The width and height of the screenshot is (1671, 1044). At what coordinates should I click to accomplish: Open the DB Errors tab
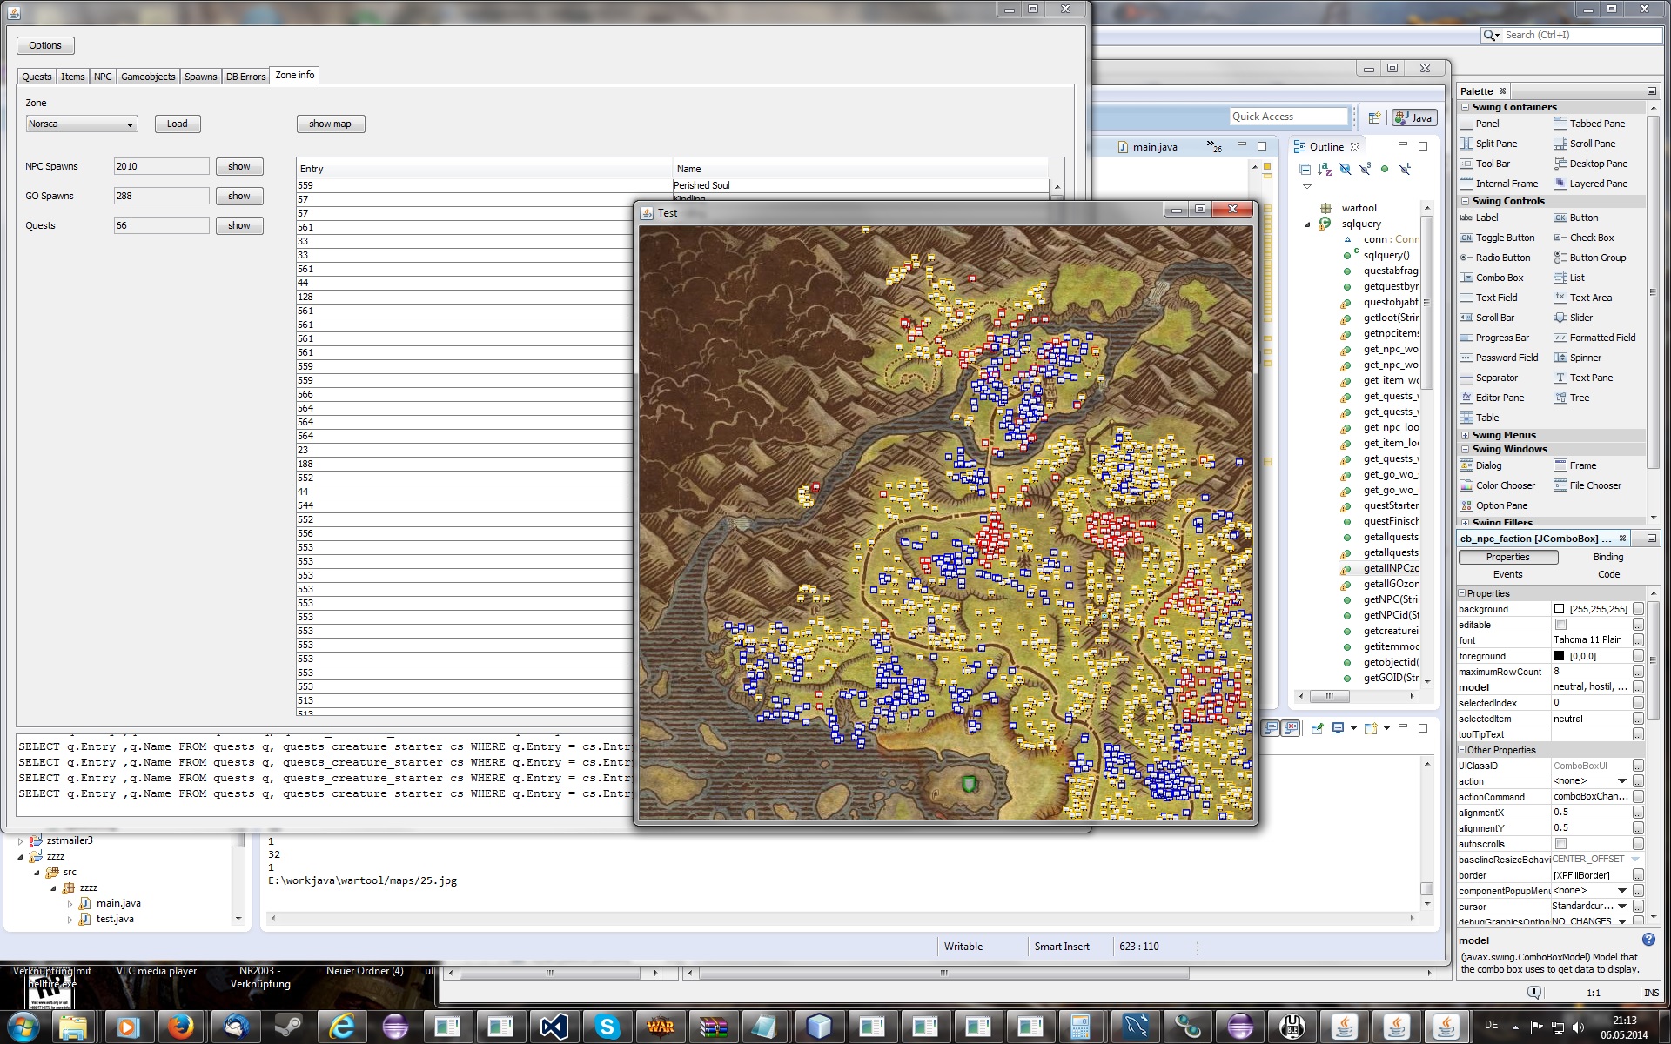point(245,77)
